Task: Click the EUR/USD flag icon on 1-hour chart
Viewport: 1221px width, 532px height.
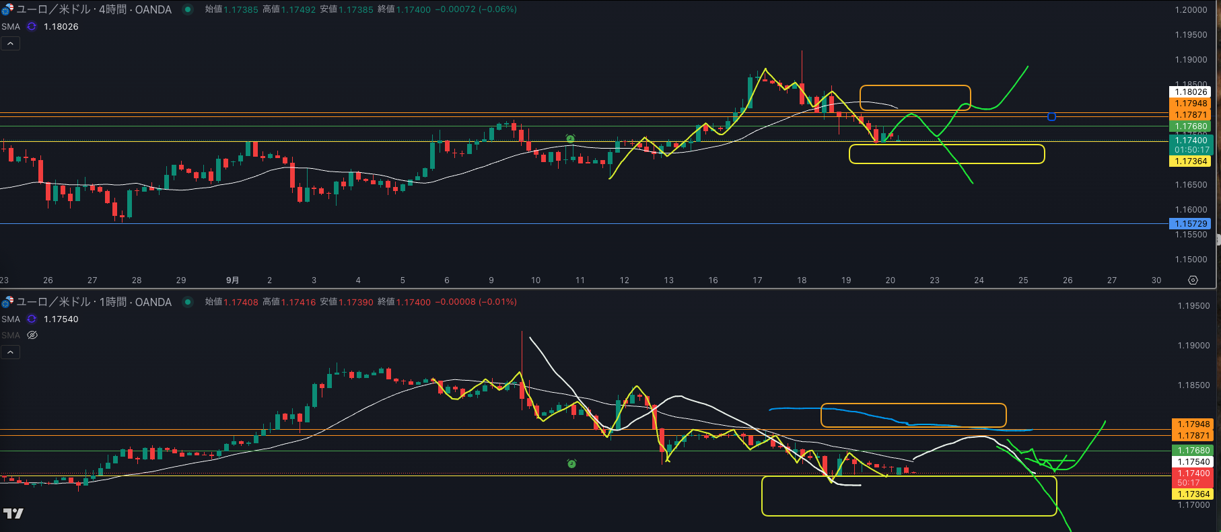Action: pos(7,302)
